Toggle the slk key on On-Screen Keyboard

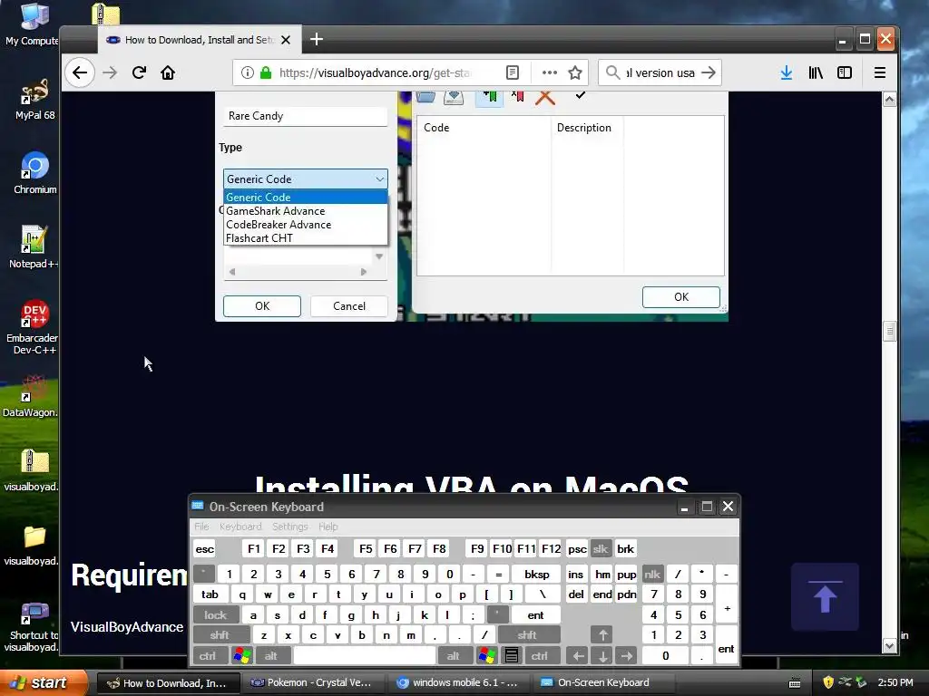[x=601, y=548]
